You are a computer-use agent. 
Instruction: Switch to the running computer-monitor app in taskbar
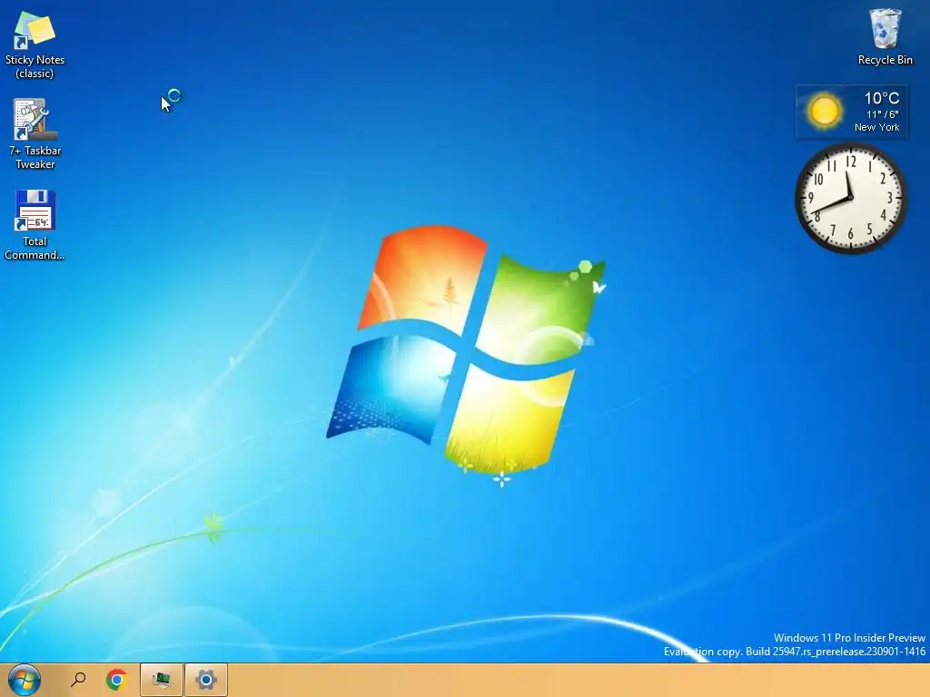click(162, 679)
